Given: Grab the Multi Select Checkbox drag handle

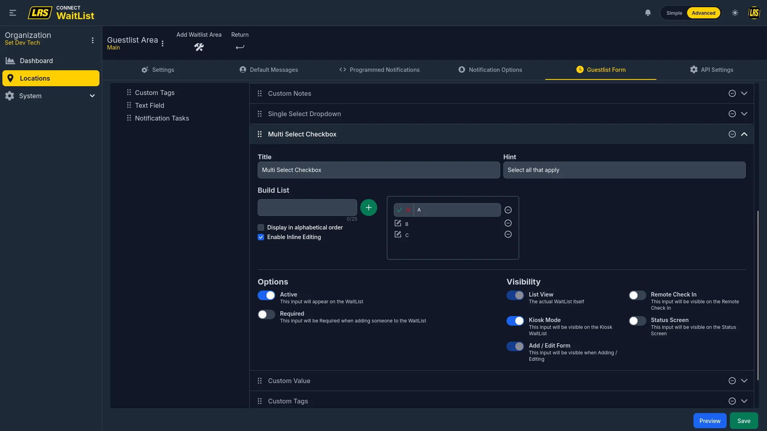Looking at the screenshot, I should (x=260, y=134).
